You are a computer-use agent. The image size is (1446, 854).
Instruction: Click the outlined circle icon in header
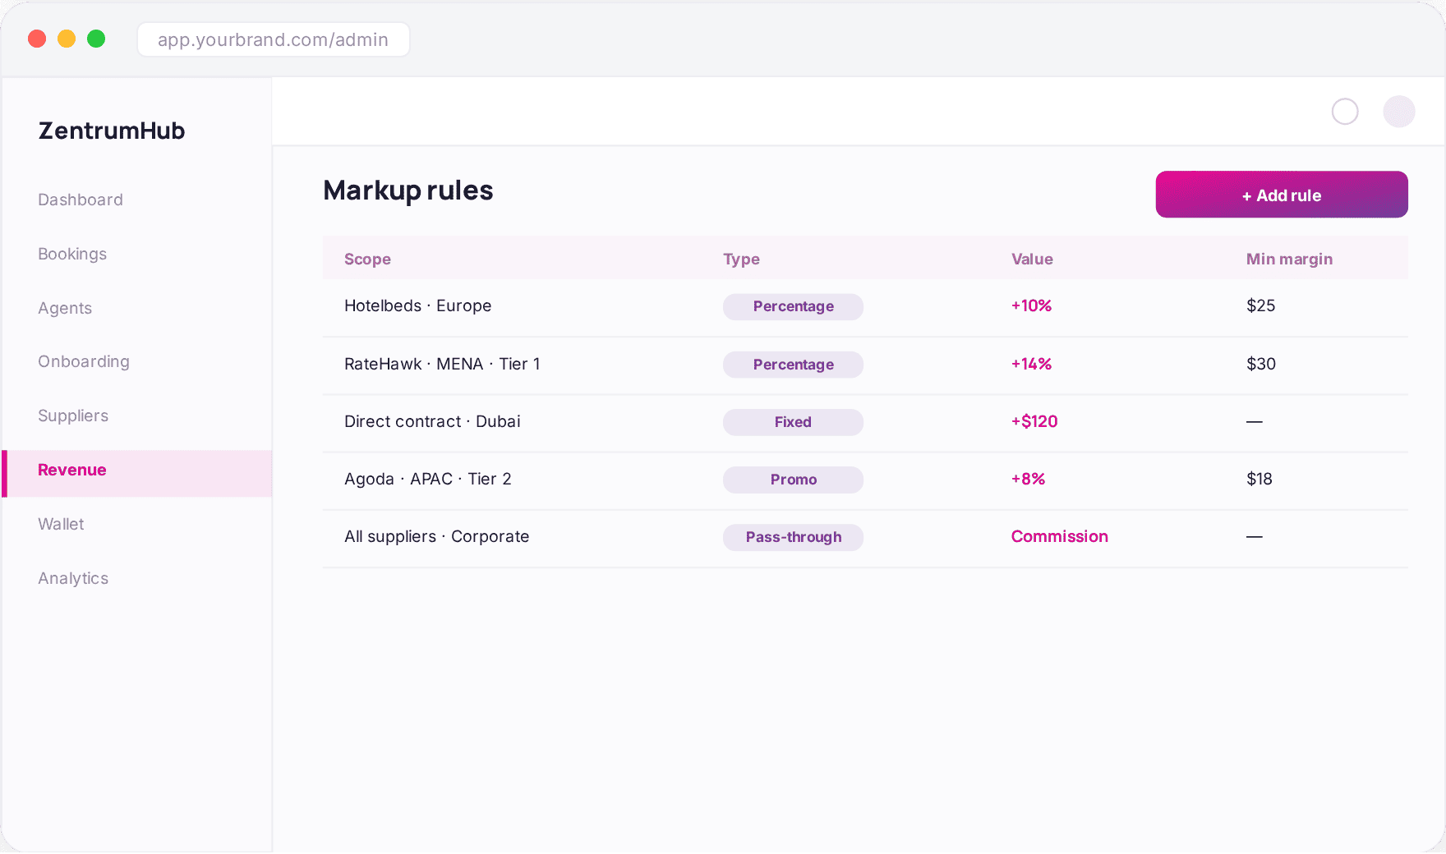click(1345, 112)
